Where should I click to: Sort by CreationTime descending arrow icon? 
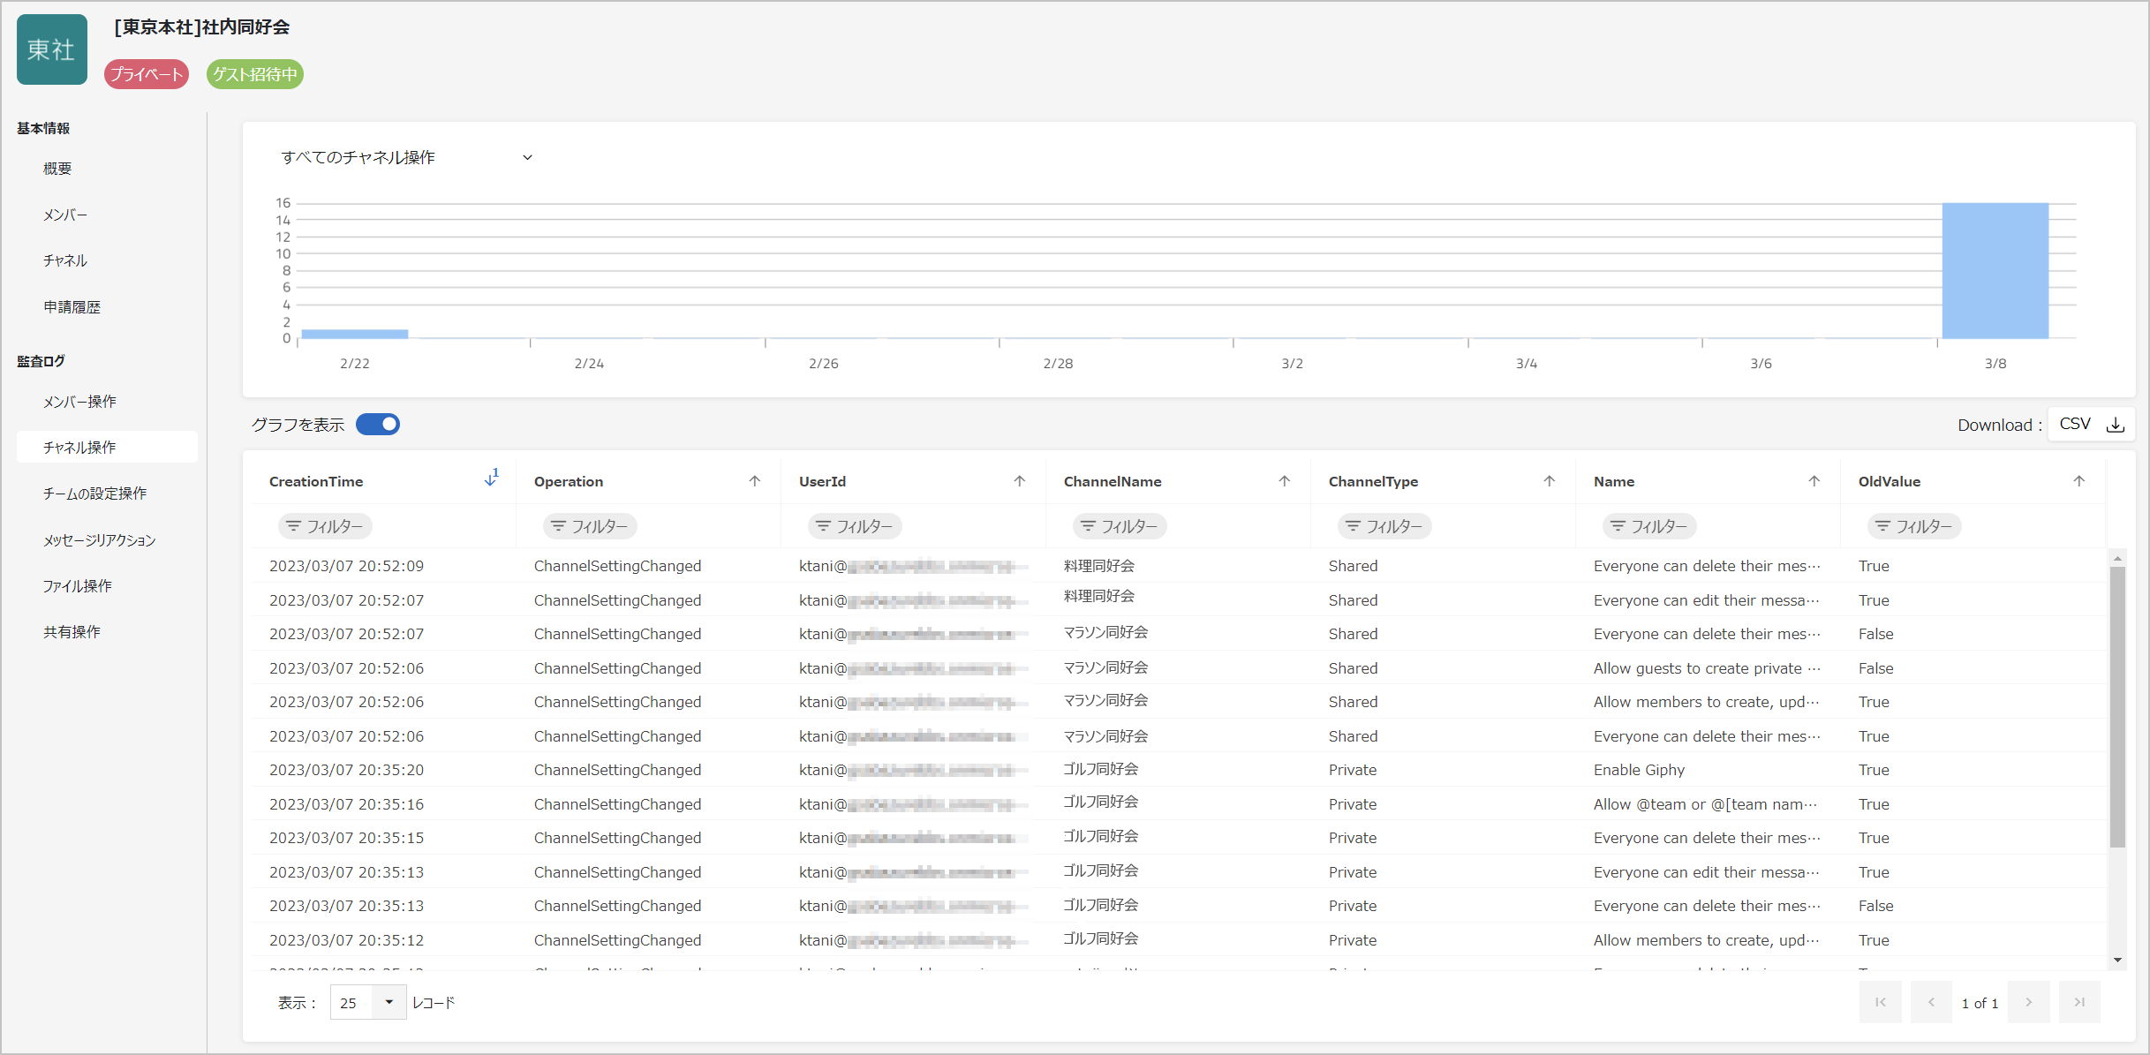pos(491,479)
